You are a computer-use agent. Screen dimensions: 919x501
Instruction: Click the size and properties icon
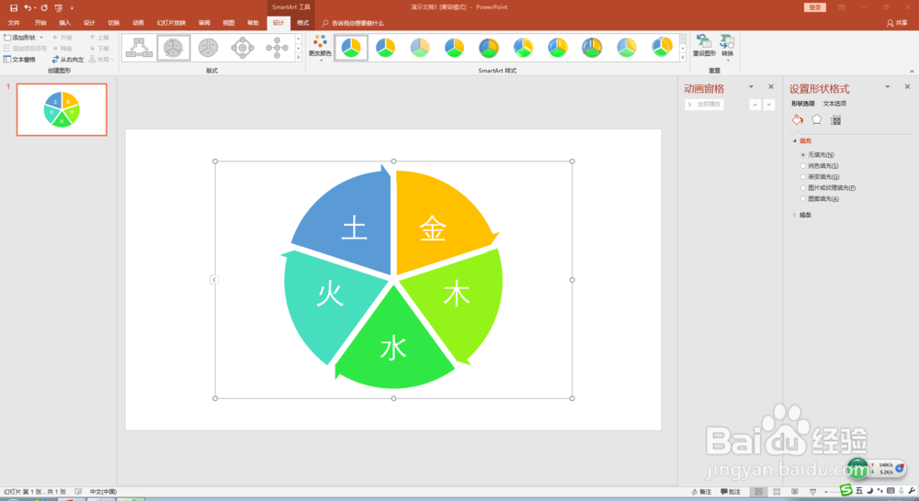[835, 120]
